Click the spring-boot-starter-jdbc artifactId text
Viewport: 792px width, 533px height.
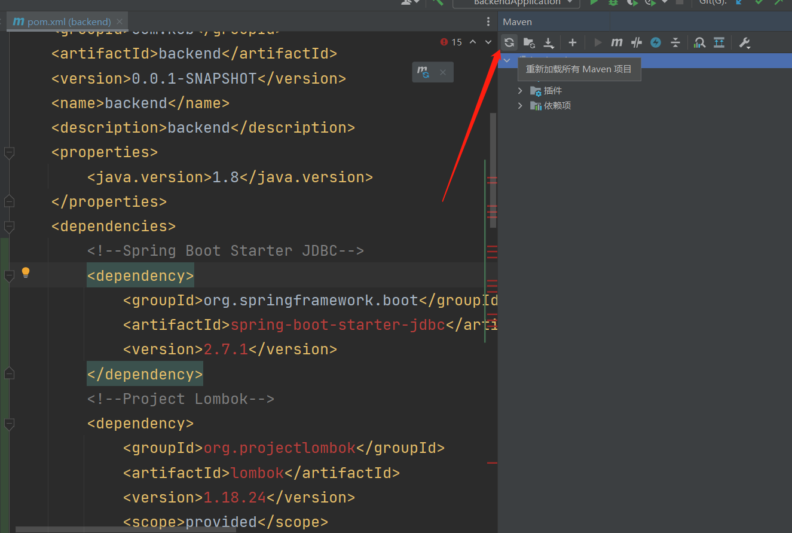(338, 325)
